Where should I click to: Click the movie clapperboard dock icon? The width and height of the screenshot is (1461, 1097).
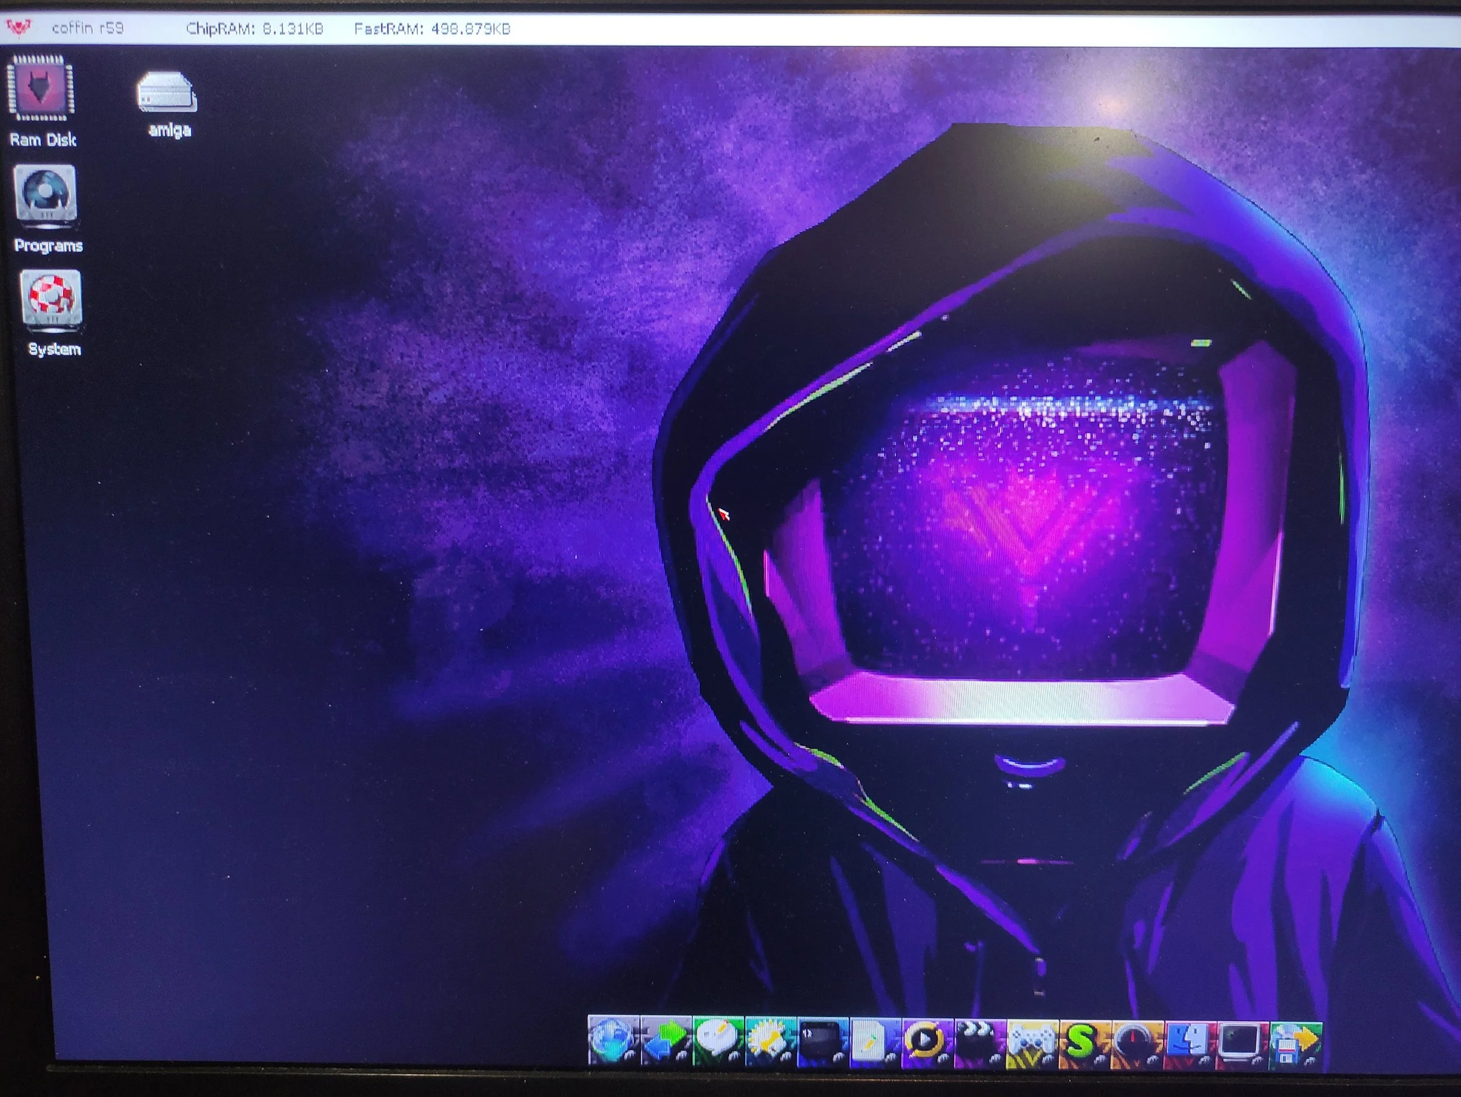tap(979, 1041)
